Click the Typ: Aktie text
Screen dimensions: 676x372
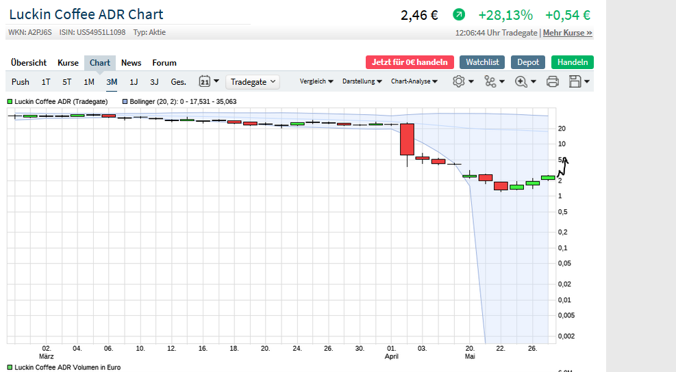click(x=149, y=32)
